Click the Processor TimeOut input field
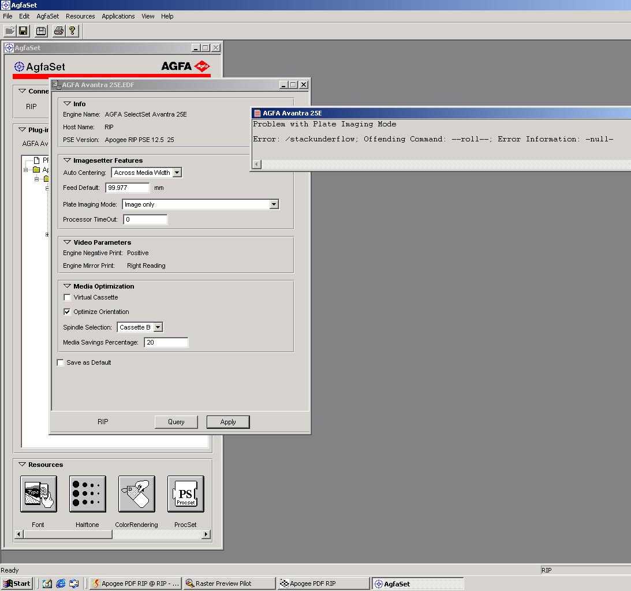The height and width of the screenshot is (591, 631). [145, 219]
